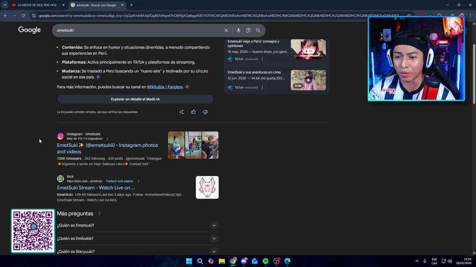Open Copilot from taskbar

(x=211, y=261)
